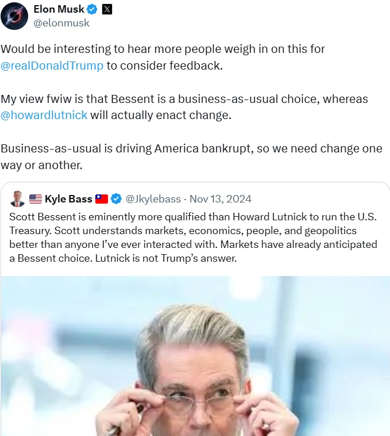This screenshot has width=390, height=436.
Task: Click the Nov 13, 2024 timestamp
Action: tap(221, 199)
